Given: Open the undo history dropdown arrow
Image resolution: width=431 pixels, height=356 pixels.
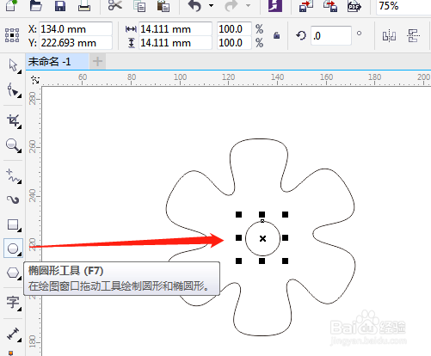Looking at the screenshot, I should 211,5.
